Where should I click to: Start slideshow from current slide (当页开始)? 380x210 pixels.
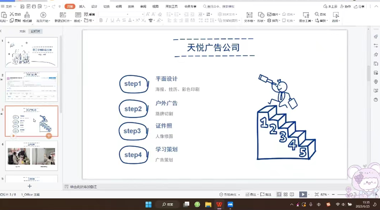43,17
